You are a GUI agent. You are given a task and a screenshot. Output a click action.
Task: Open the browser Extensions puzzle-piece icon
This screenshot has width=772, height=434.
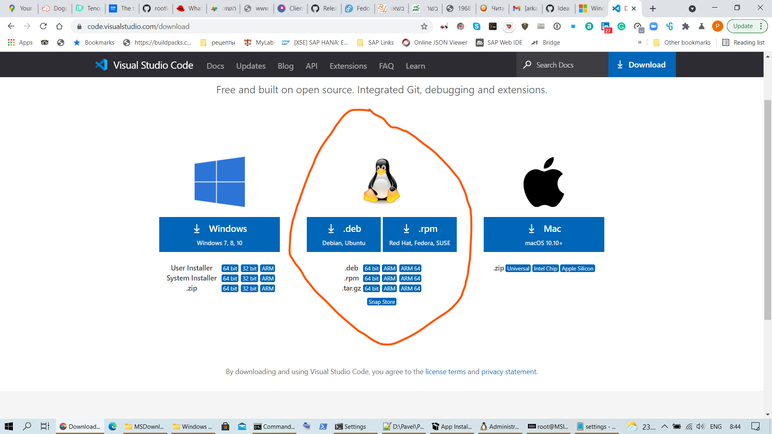[686, 26]
